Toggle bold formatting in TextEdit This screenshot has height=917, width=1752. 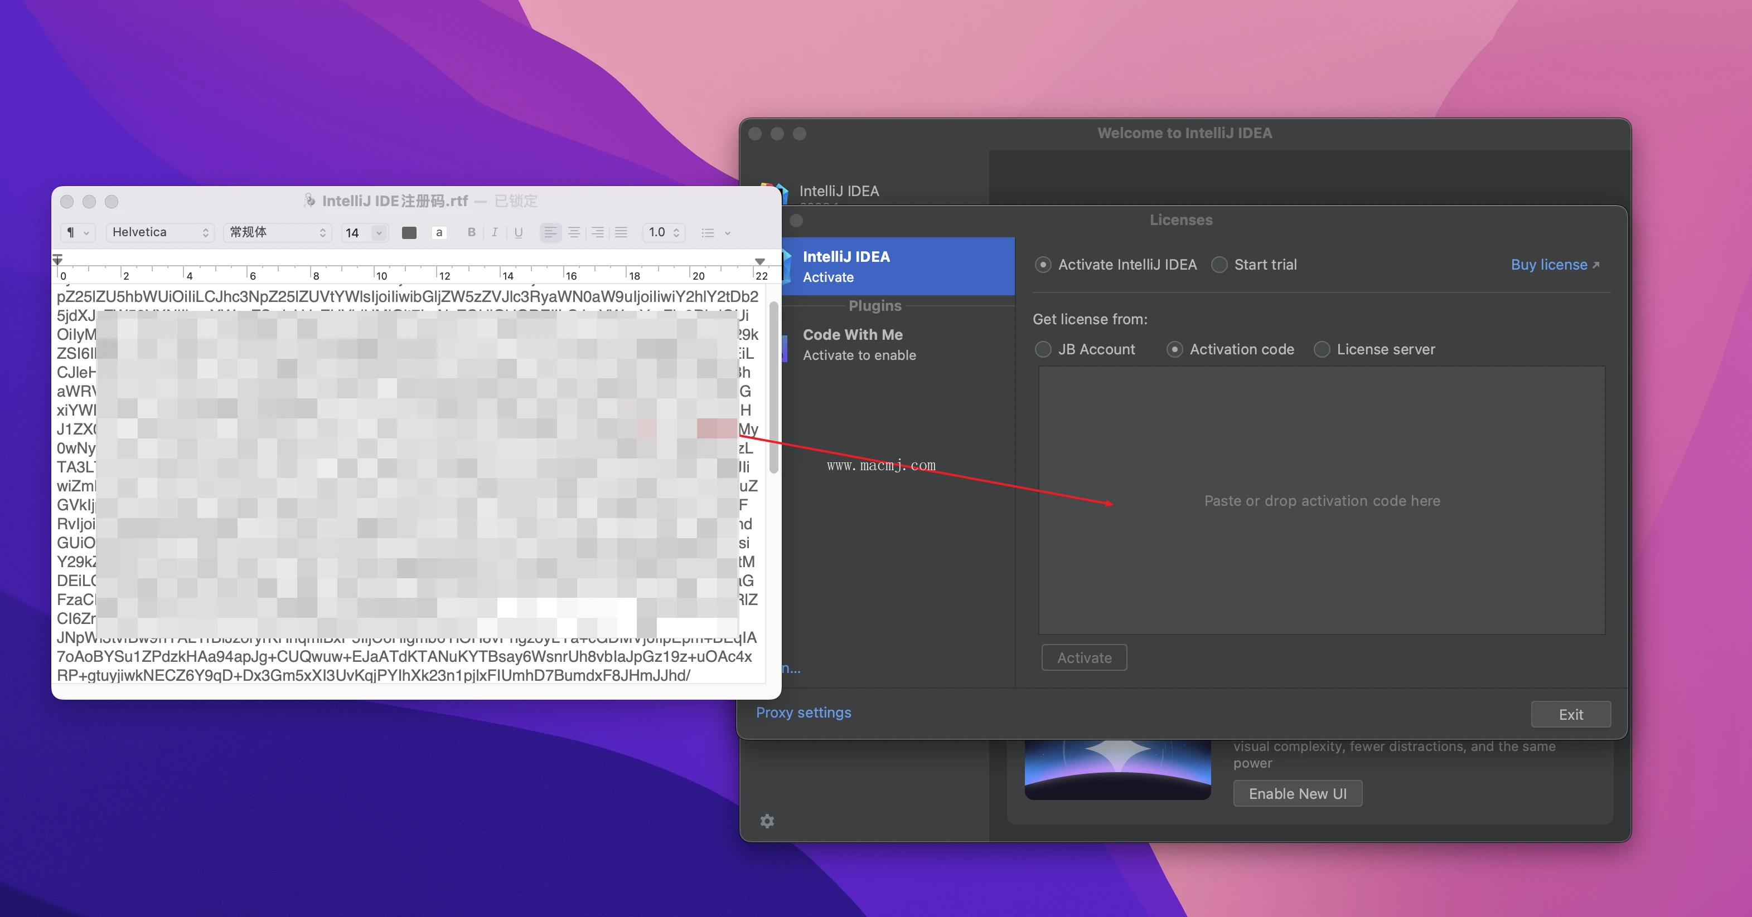pyautogui.click(x=471, y=232)
